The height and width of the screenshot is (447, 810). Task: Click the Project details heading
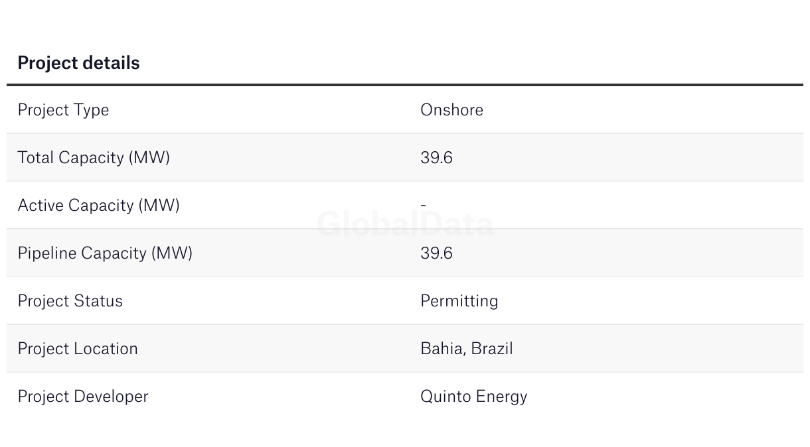coord(78,63)
